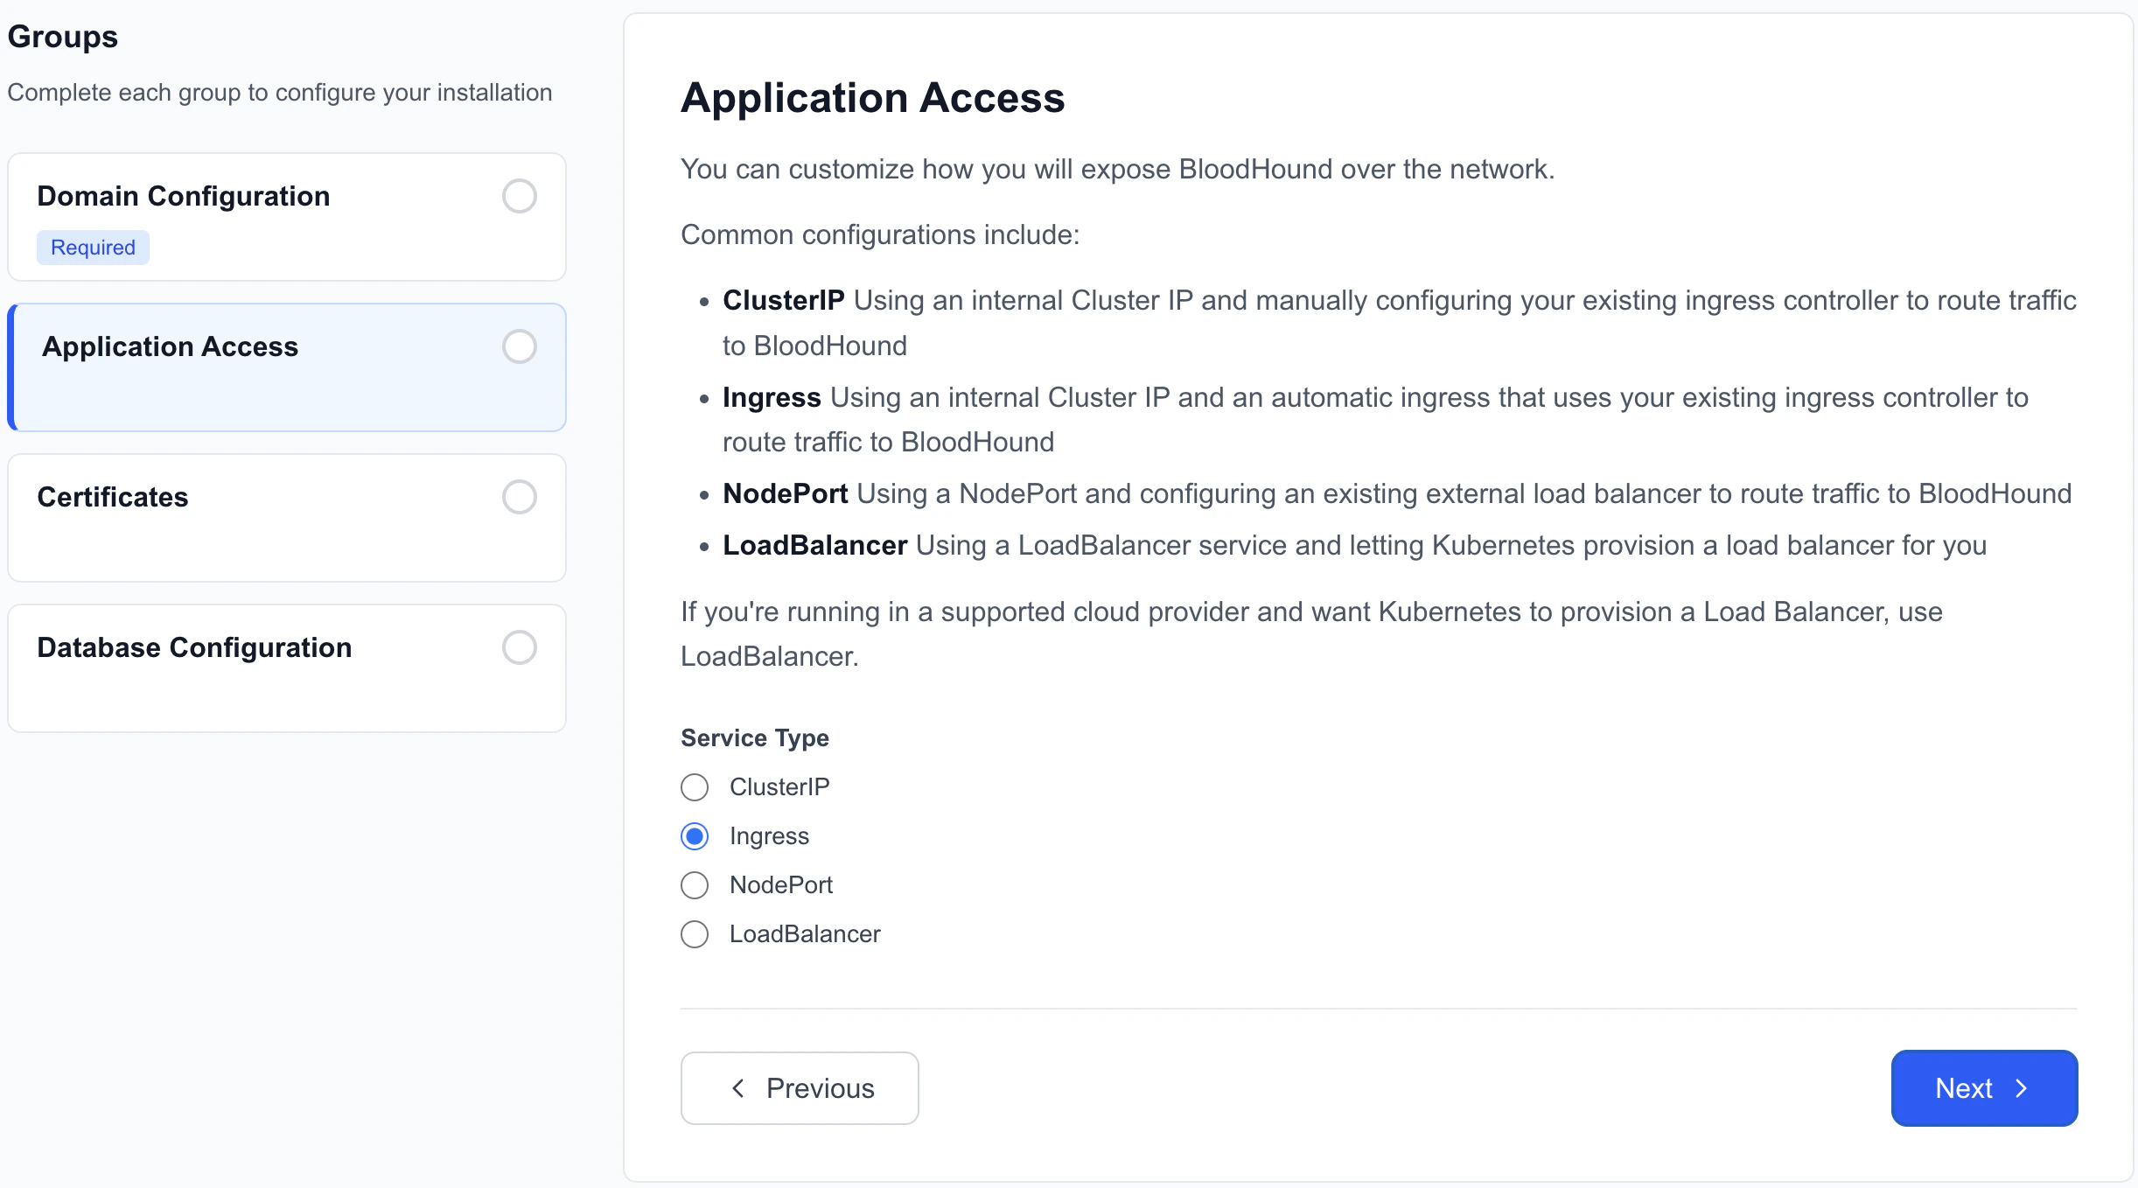This screenshot has width=2138, height=1188.
Task: Select the Ingress service type radio
Action: point(695,836)
